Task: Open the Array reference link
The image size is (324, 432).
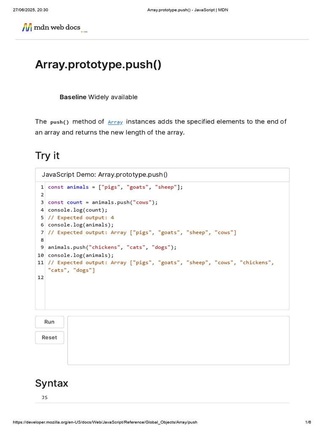Action: [115, 122]
